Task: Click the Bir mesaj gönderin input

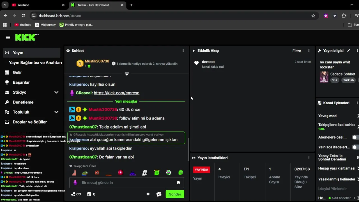Action: coord(126,183)
